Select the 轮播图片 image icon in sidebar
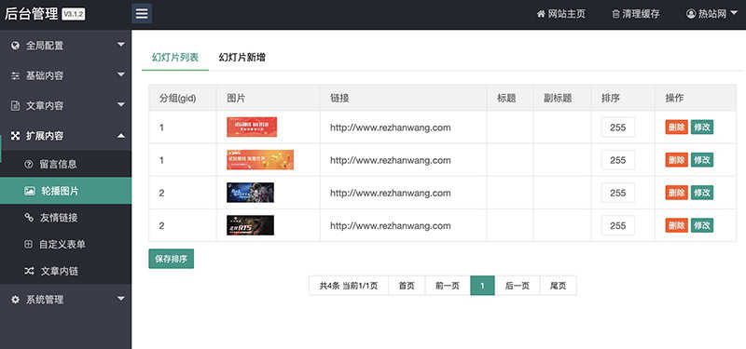Image resolution: width=746 pixels, height=349 pixels. tap(29, 191)
